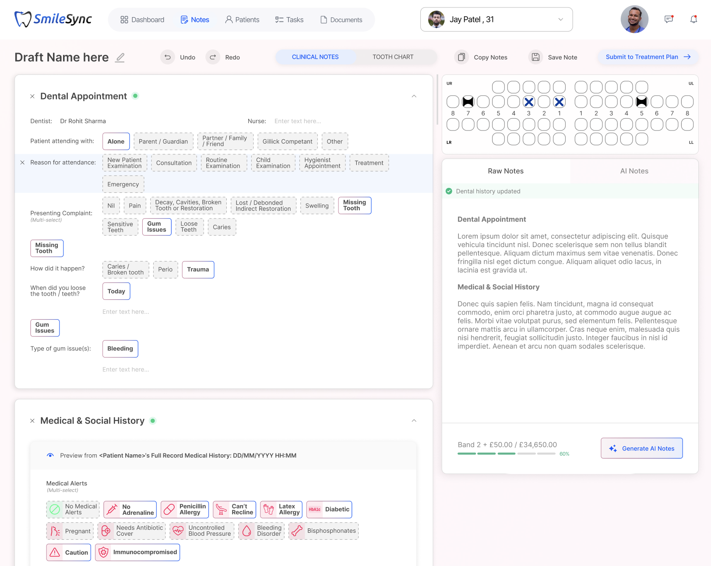Open the chat messages icon
Viewport: 711px width, 566px height.
coord(669,19)
